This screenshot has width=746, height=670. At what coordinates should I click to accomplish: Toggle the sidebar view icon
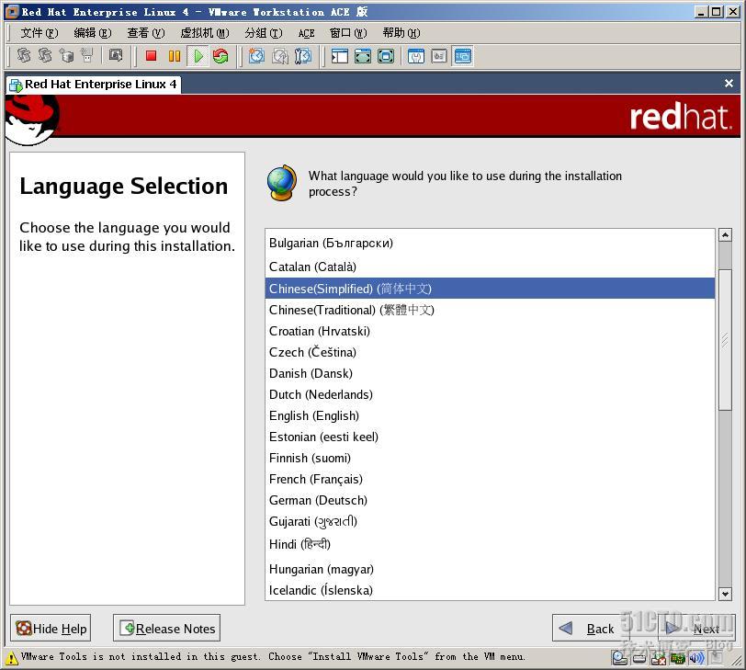click(x=339, y=56)
